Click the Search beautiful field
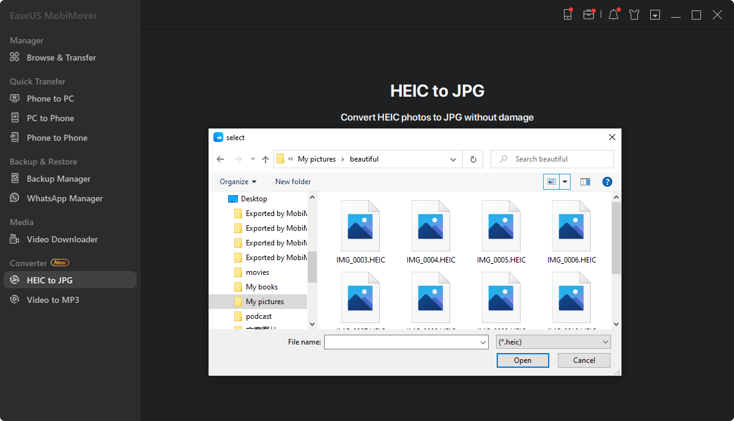 pos(552,159)
